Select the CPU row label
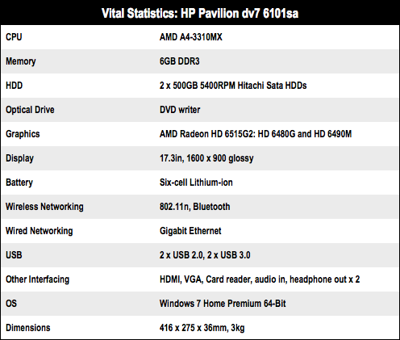This screenshot has height=340, width=400. [14, 37]
